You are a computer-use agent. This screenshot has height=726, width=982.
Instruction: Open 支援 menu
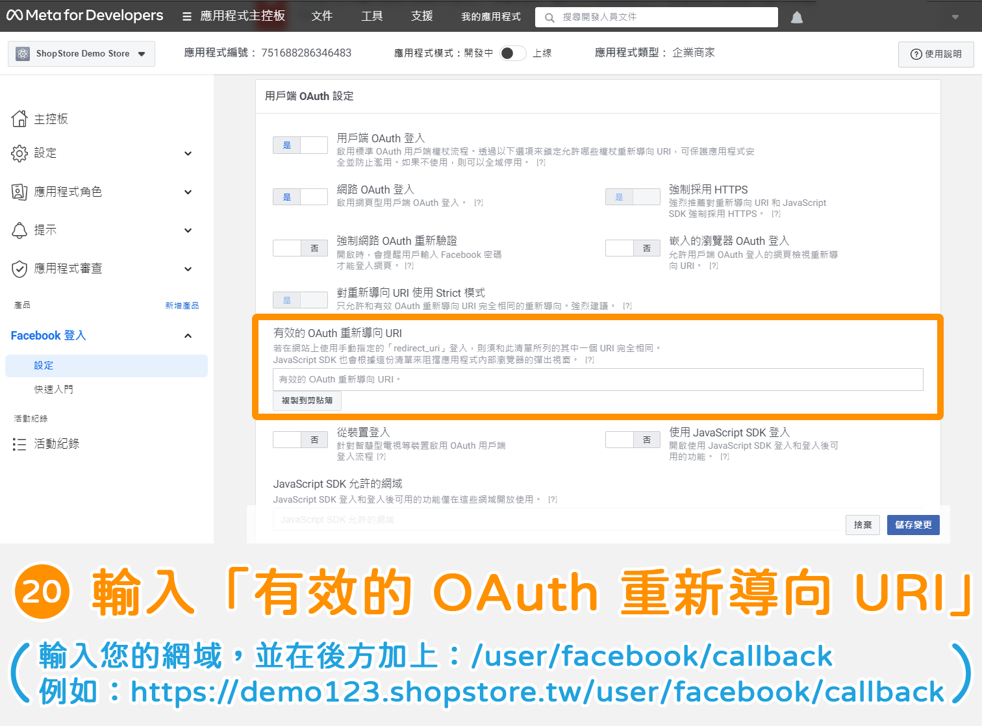pyautogui.click(x=422, y=16)
